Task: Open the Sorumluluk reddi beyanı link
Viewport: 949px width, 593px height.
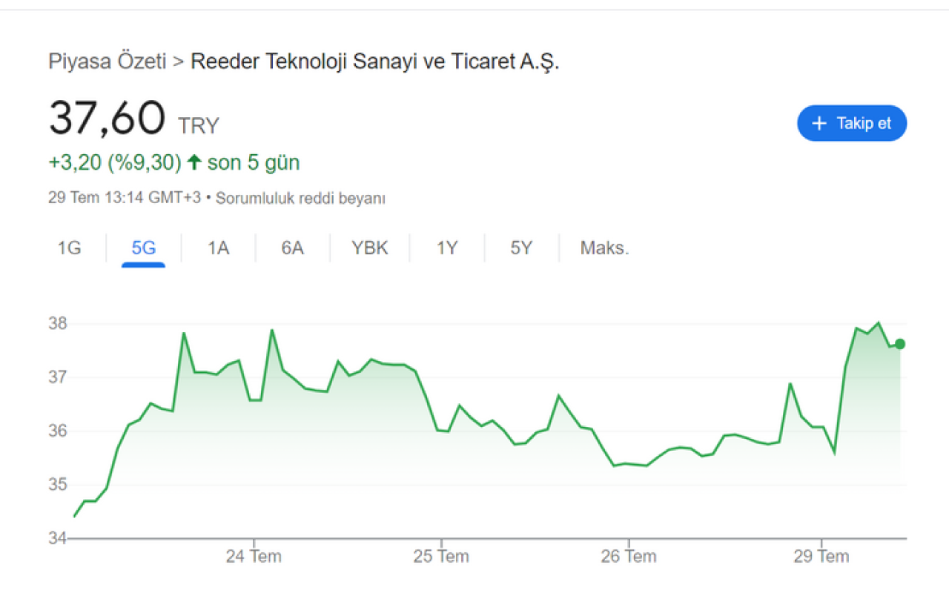Action: pos(300,199)
